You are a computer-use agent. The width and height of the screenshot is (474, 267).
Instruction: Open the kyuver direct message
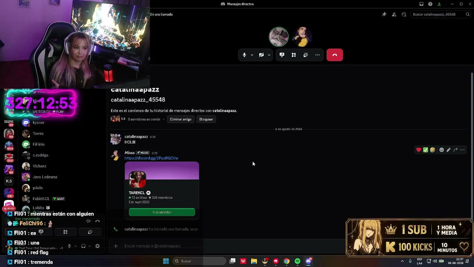click(63, 123)
